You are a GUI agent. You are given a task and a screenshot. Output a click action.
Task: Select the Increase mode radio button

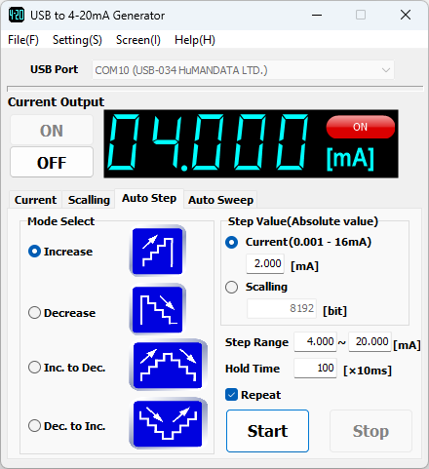click(x=34, y=252)
